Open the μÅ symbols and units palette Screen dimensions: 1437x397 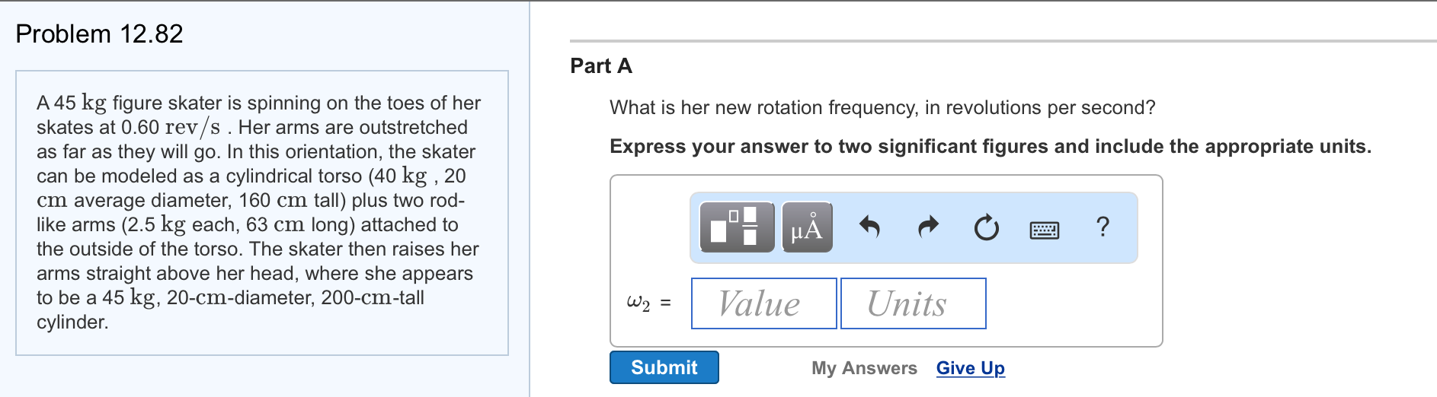tap(807, 227)
